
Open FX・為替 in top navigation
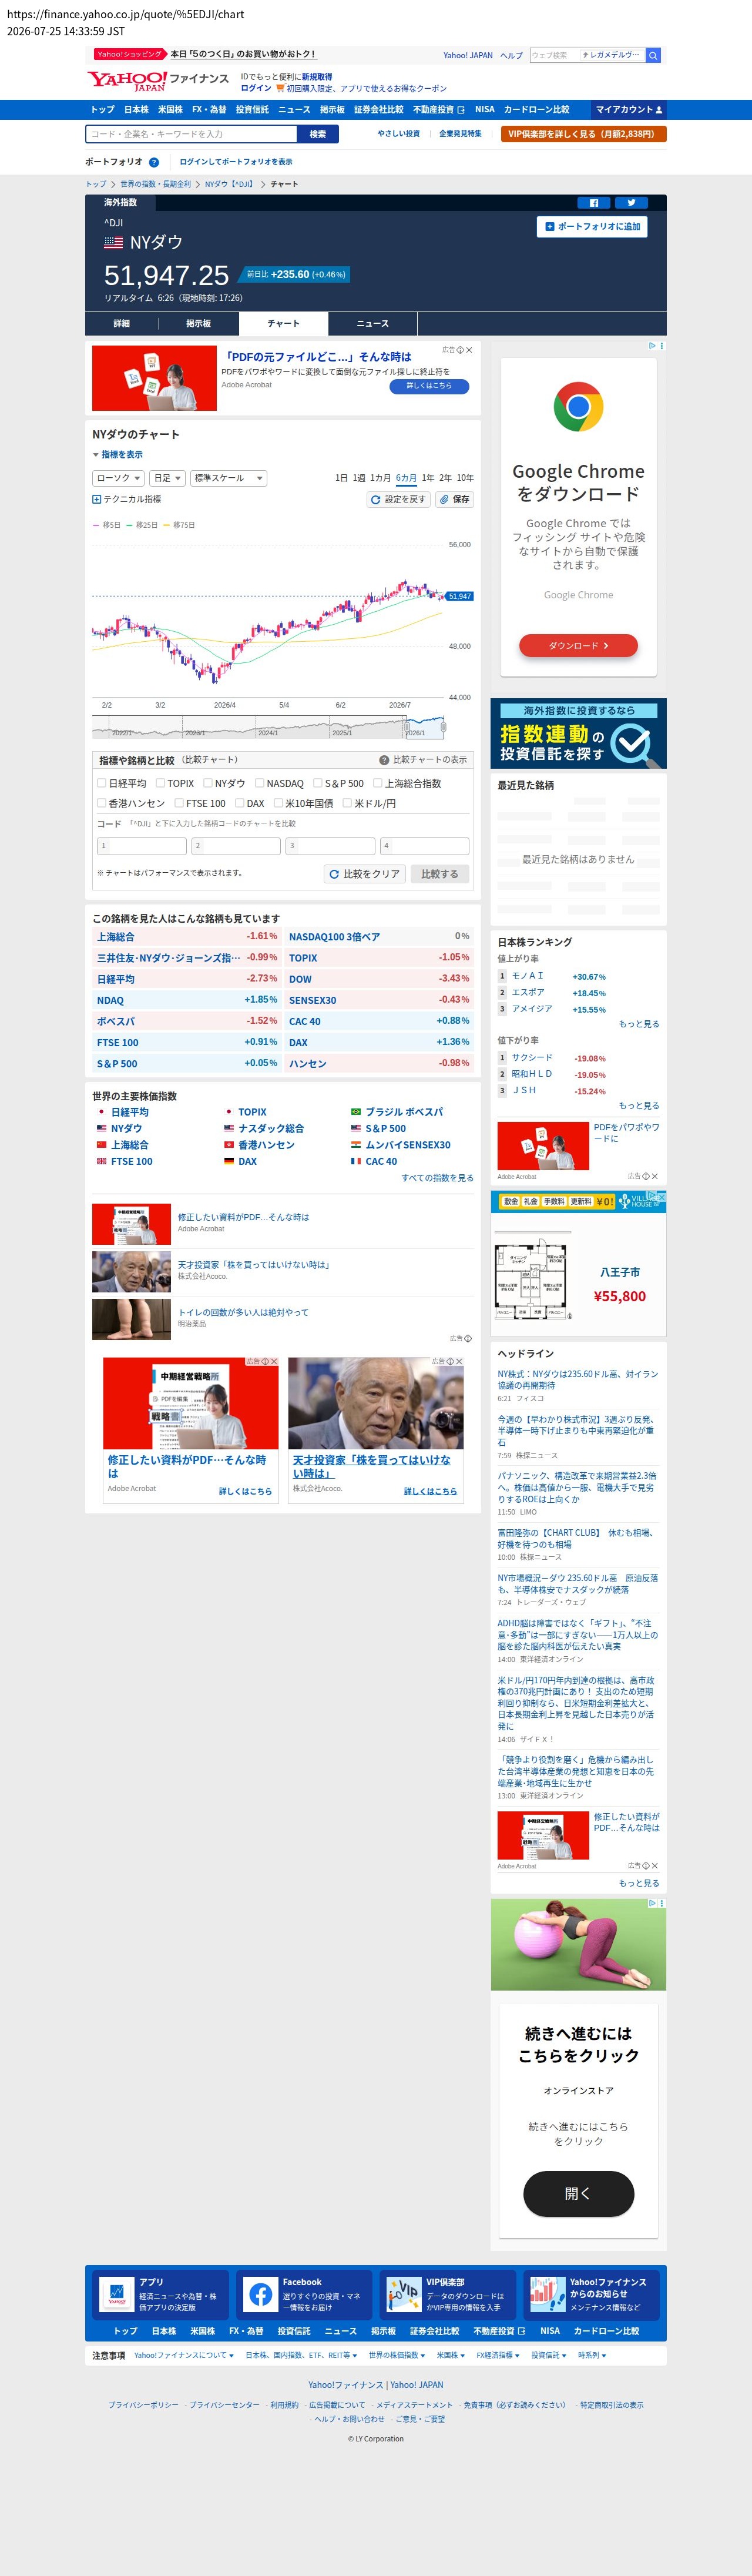click(209, 110)
